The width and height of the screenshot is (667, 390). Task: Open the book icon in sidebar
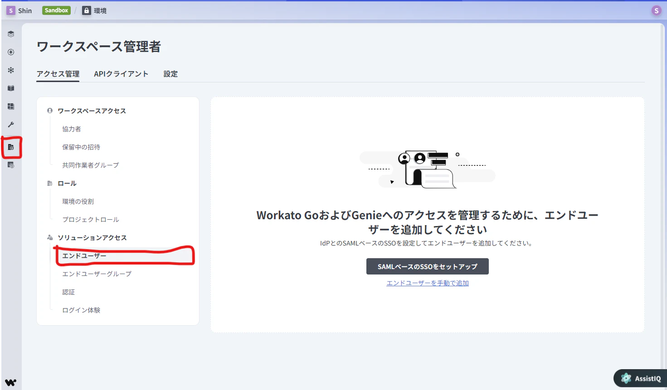[x=11, y=88]
